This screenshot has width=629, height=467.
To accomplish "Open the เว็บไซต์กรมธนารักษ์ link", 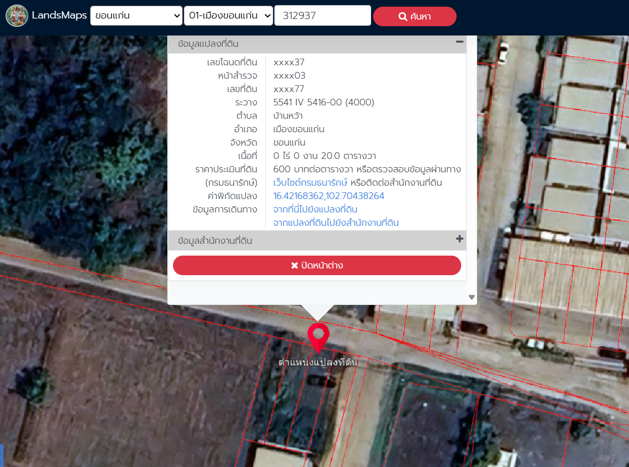I will click(x=310, y=183).
